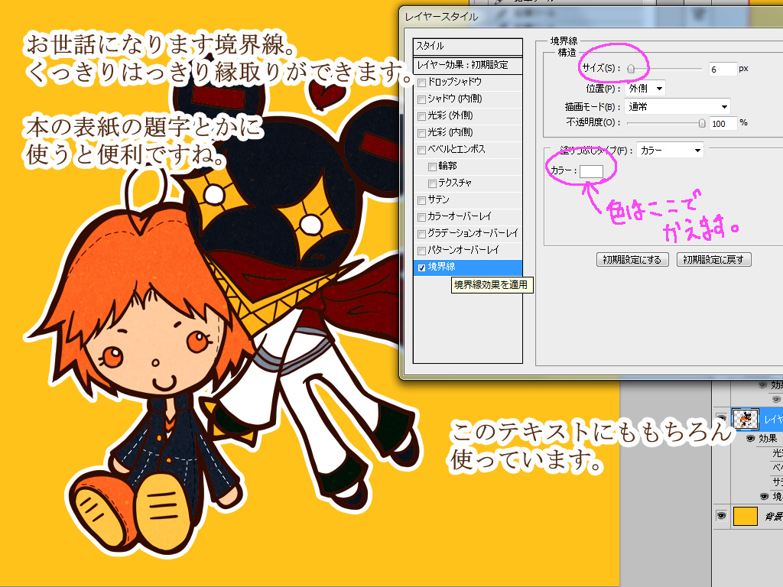Click the 不透明度 value field showing 100
The image size is (783, 587).
[x=723, y=123]
